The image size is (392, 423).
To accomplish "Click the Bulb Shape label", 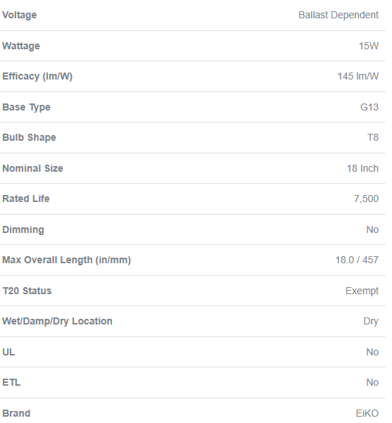I will click(29, 137).
